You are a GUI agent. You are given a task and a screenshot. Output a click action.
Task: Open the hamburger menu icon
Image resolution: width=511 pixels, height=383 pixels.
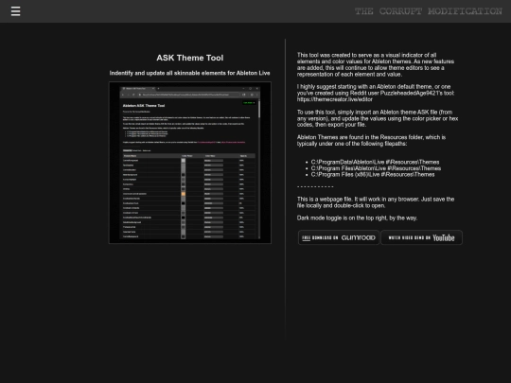click(15, 11)
